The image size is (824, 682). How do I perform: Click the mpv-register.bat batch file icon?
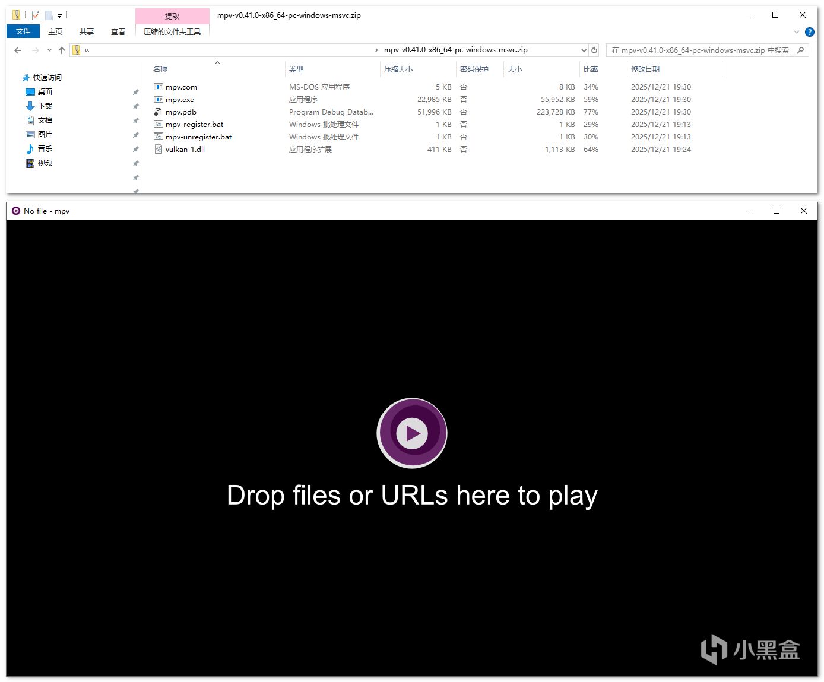click(x=158, y=124)
